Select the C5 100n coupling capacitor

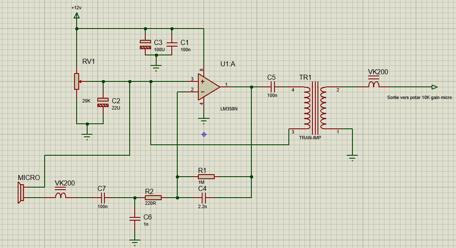point(272,87)
